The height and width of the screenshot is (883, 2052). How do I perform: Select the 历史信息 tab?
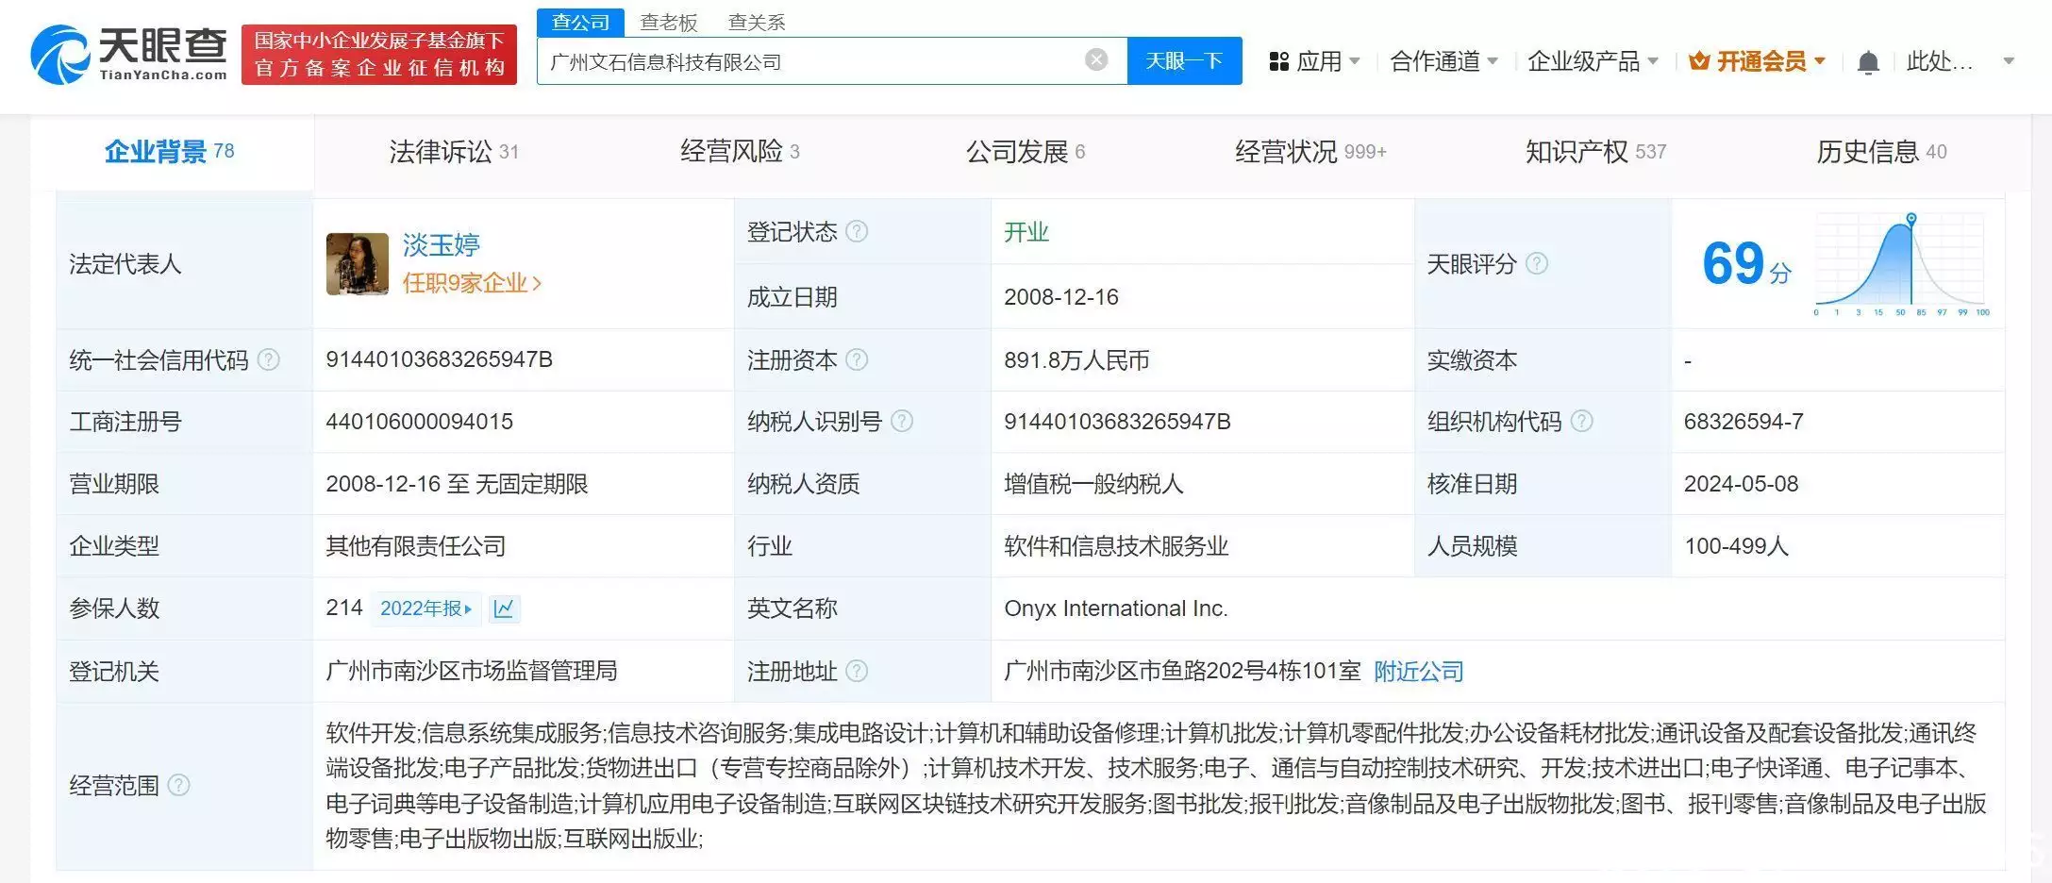click(1881, 151)
